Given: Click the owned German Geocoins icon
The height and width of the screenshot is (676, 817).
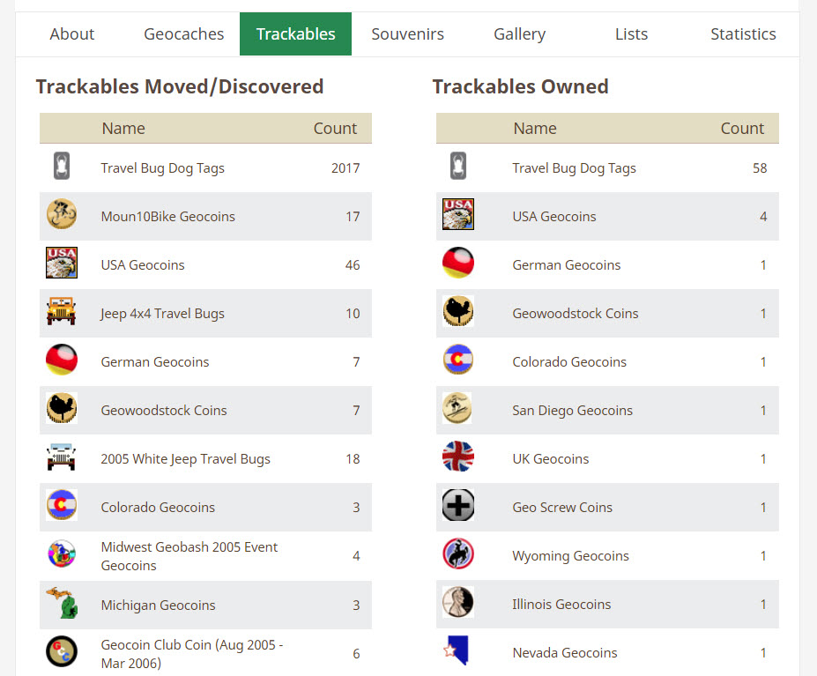Looking at the screenshot, I should 458,264.
